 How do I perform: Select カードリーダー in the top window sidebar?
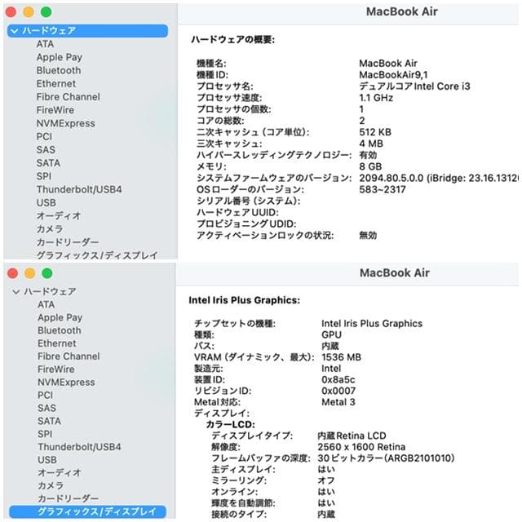[68, 242]
